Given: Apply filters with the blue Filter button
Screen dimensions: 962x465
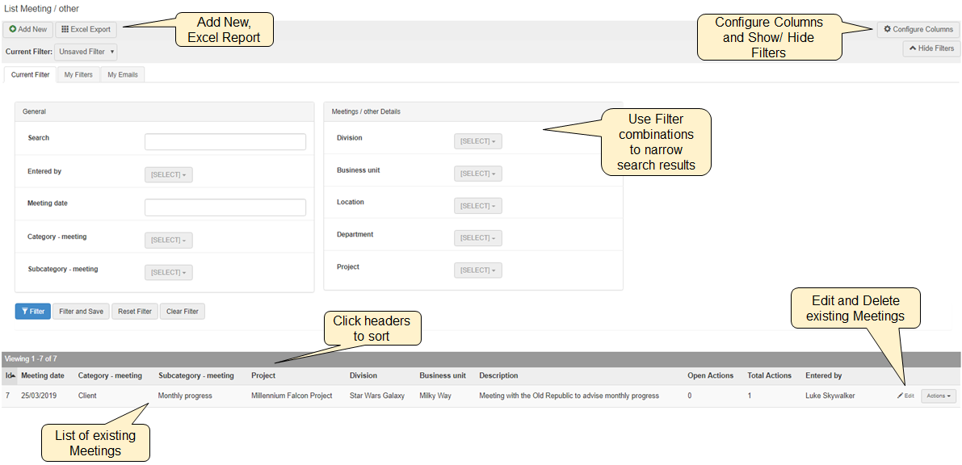Looking at the screenshot, I should click(32, 312).
